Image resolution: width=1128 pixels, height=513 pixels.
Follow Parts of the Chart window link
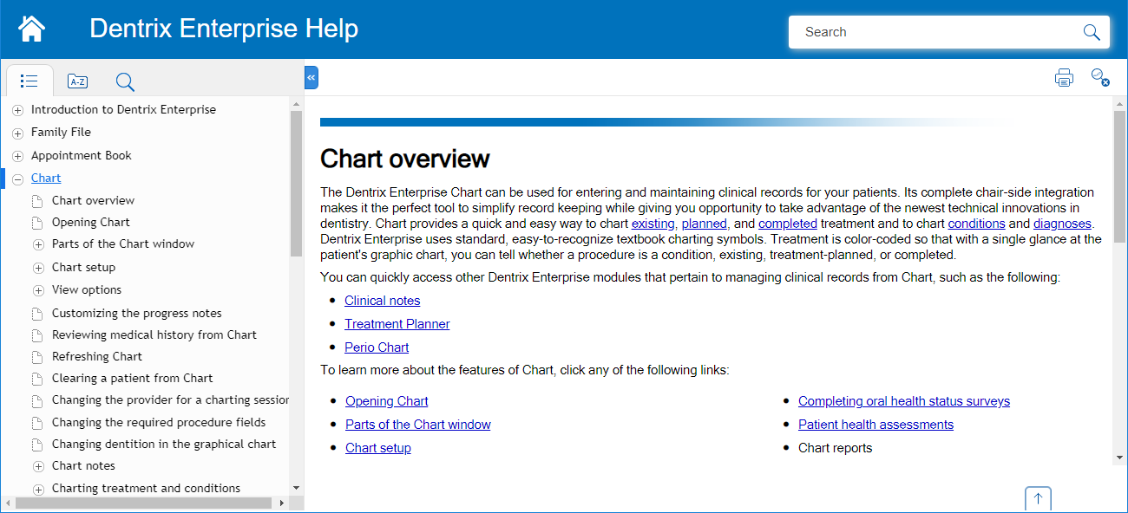coord(417,425)
